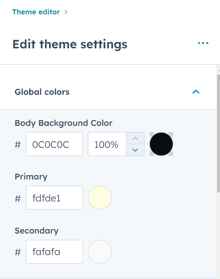
Task: Open the three-dot more options menu
Action: pos(203,43)
